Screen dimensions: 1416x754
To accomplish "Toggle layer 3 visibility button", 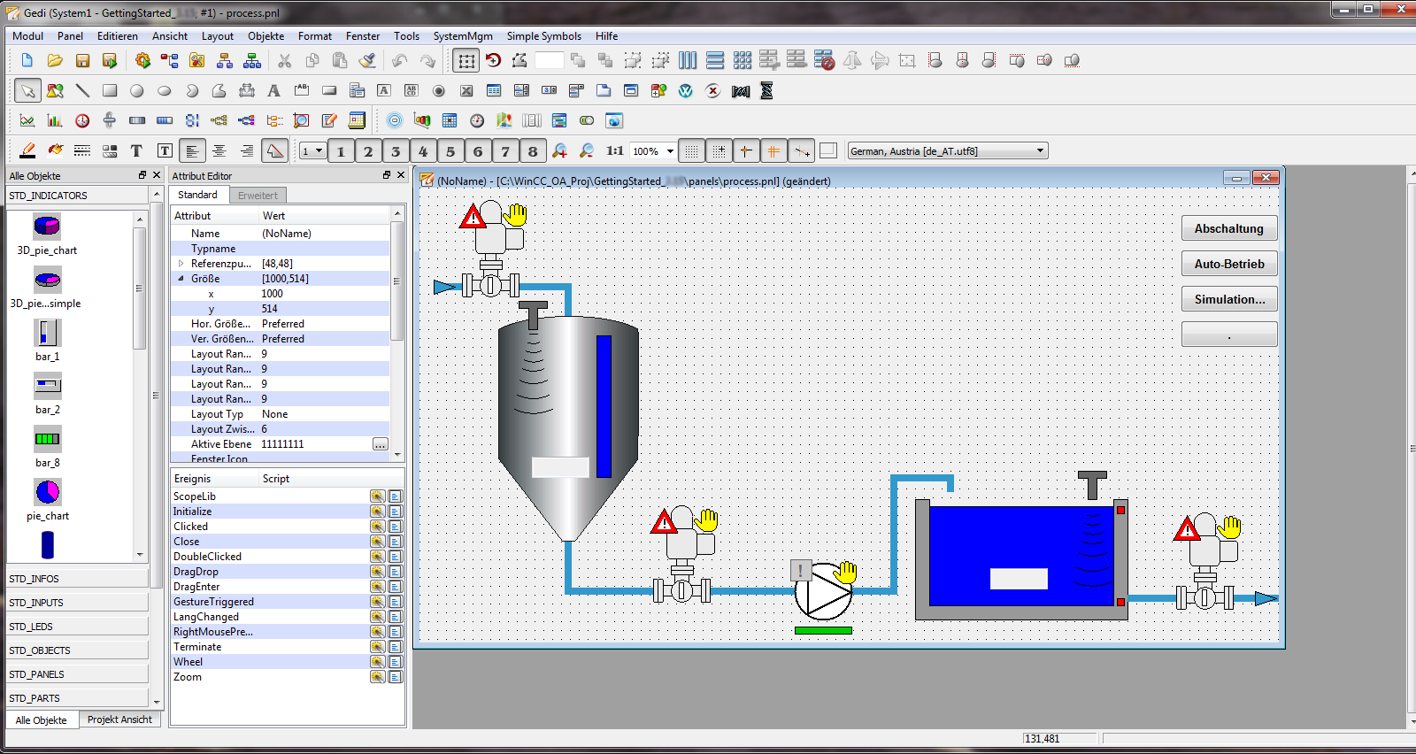I will pos(396,151).
